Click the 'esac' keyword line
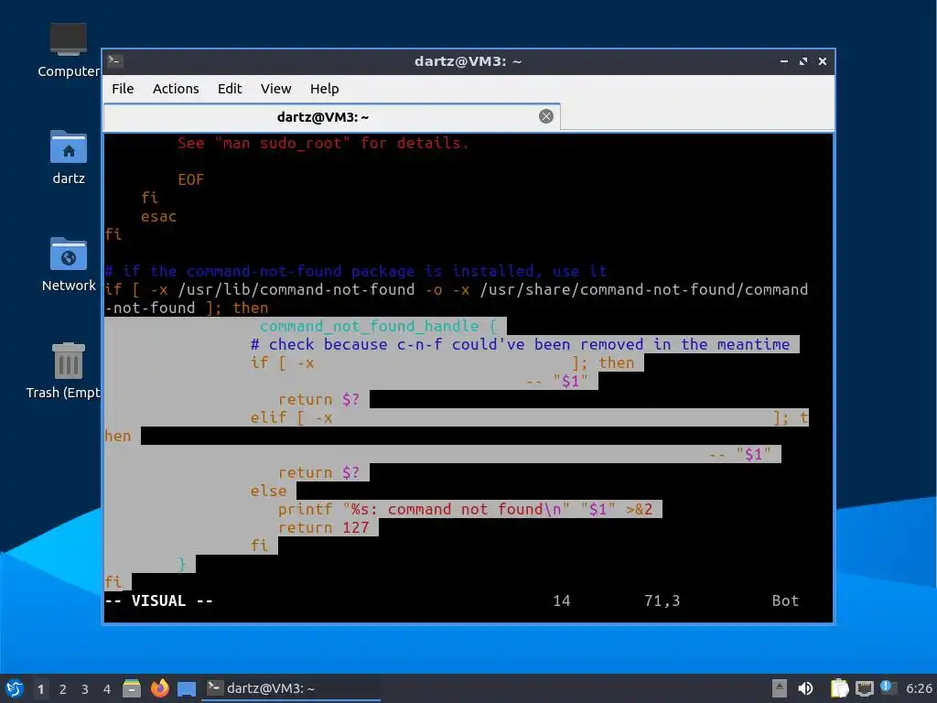The width and height of the screenshot is (937, 703). [158, 216]
